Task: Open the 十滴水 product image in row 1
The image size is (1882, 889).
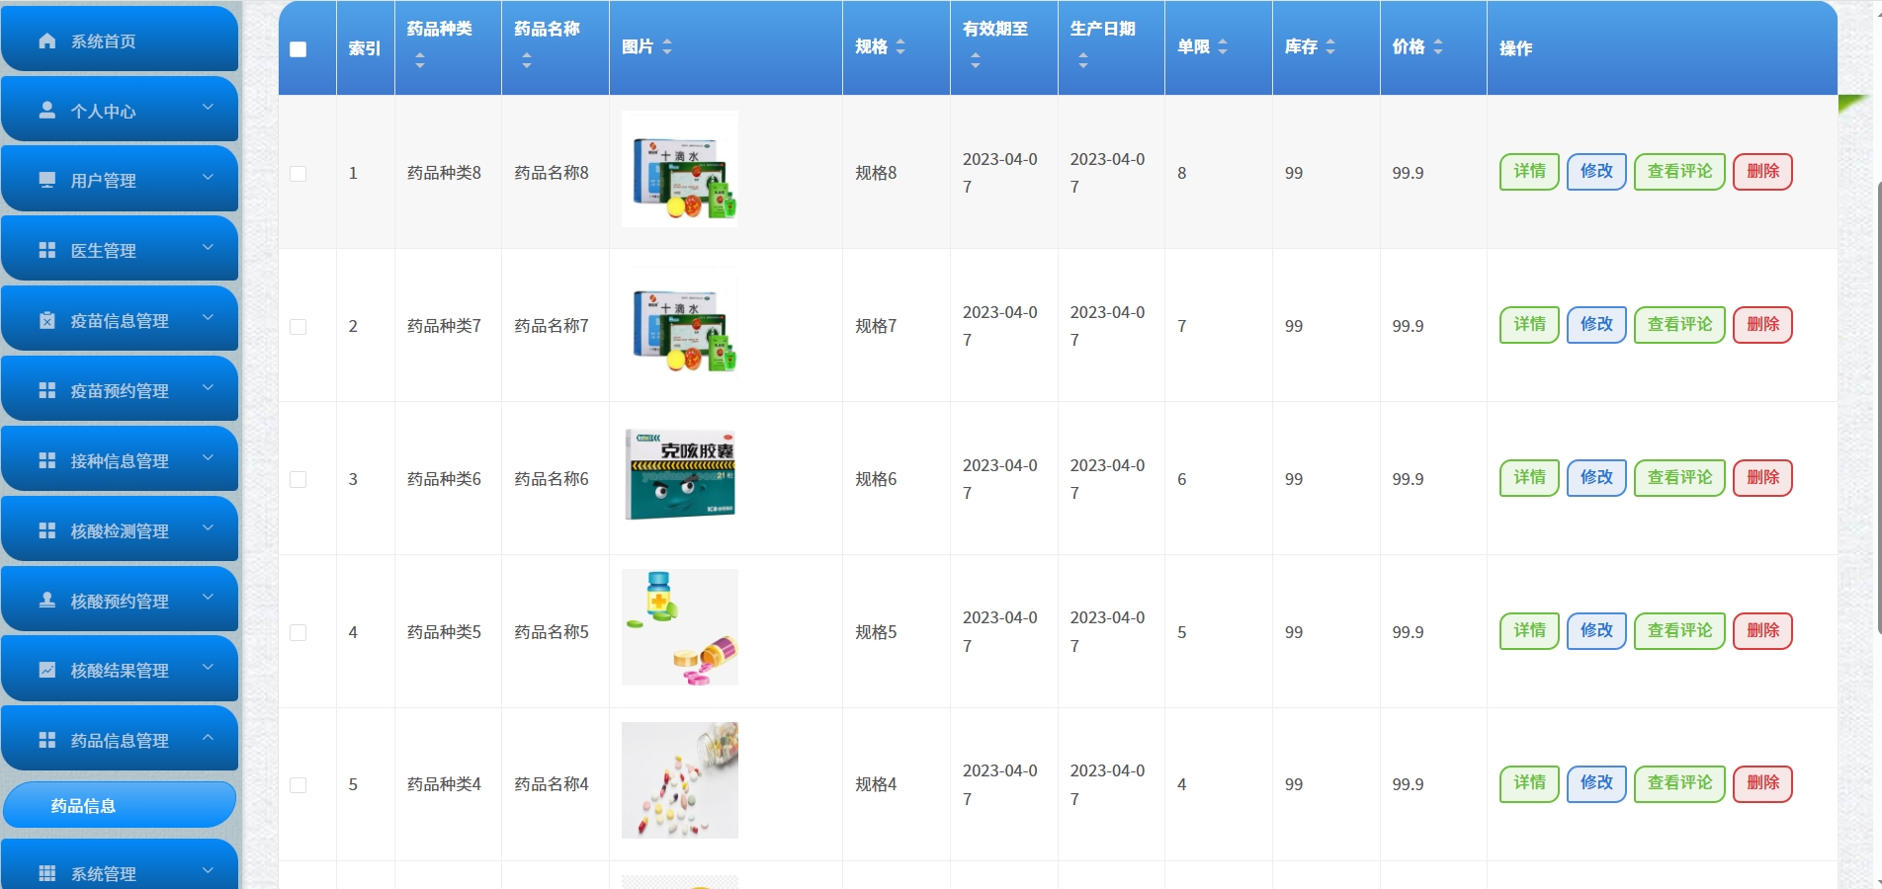Action: pyautogui.click(x=680, y=169)
